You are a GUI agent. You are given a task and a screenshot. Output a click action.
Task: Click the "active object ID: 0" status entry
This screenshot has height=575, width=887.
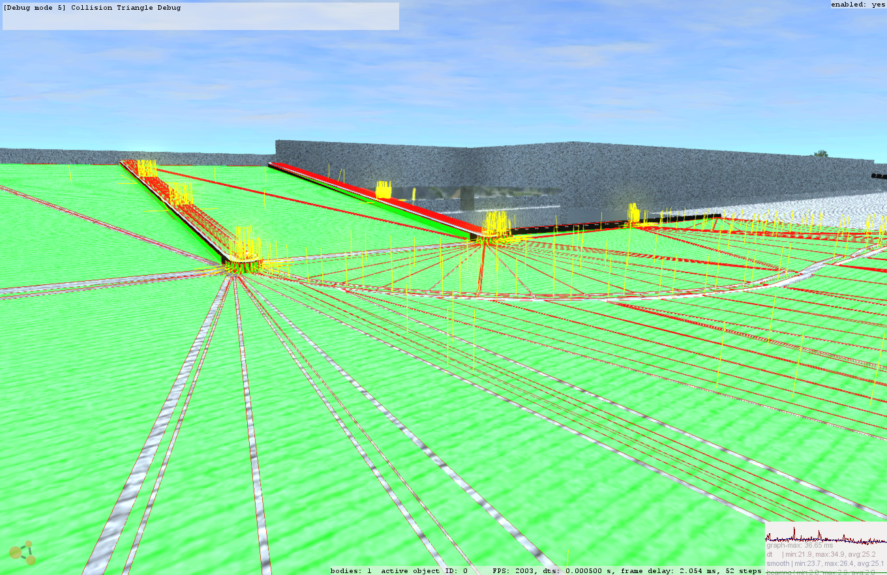click(424, 570)
